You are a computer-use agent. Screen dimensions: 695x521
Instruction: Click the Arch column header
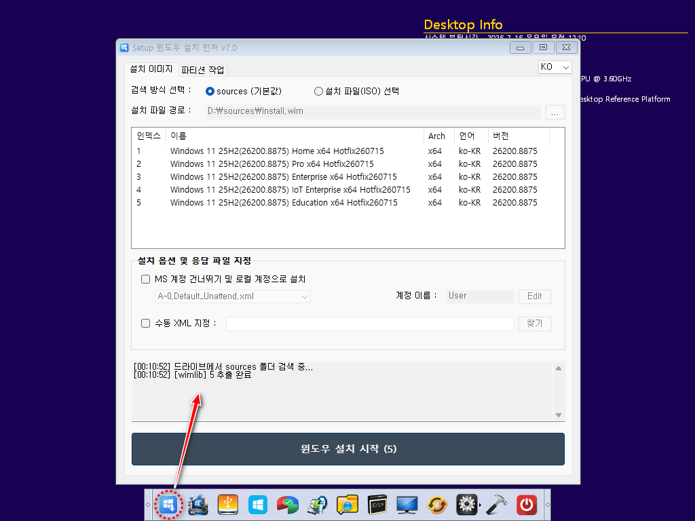(x=439, y=136)
